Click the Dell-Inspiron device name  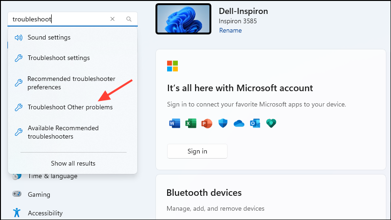point(243,11)
